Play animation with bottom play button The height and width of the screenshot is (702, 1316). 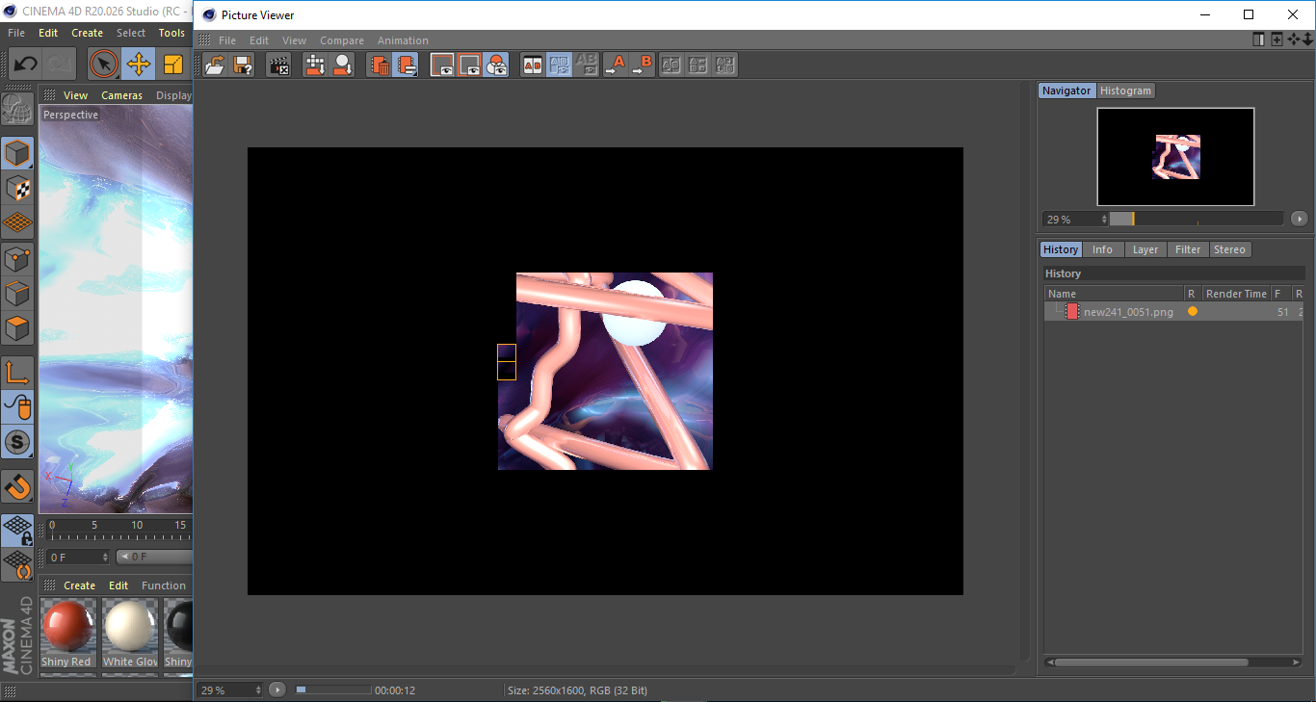click(x=277, y=689)
